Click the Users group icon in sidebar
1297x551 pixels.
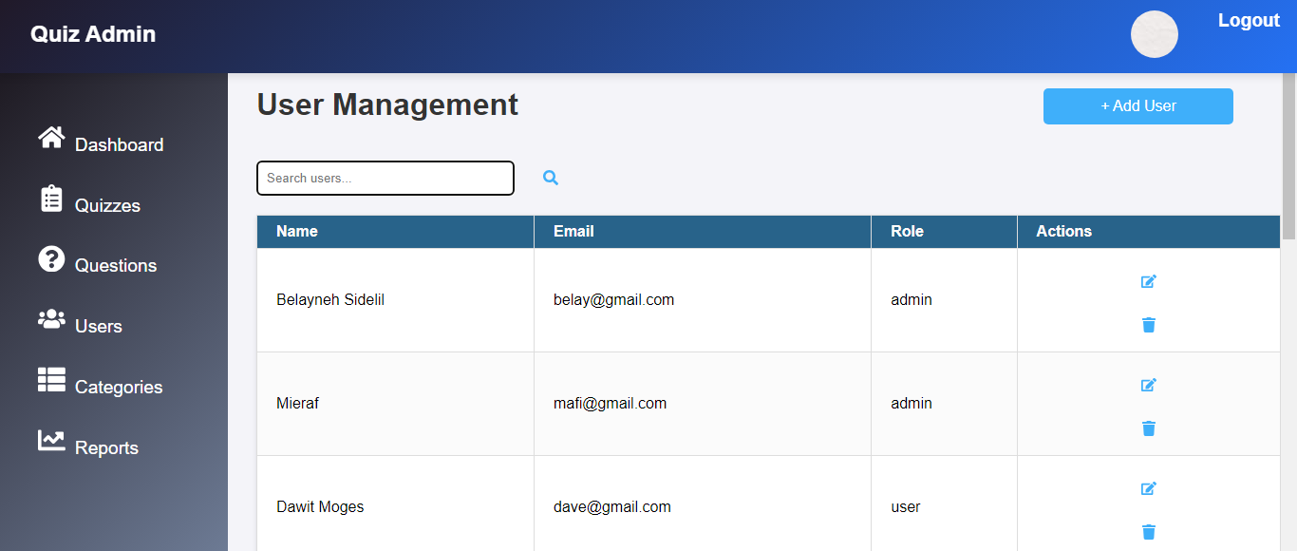(51, 319)
